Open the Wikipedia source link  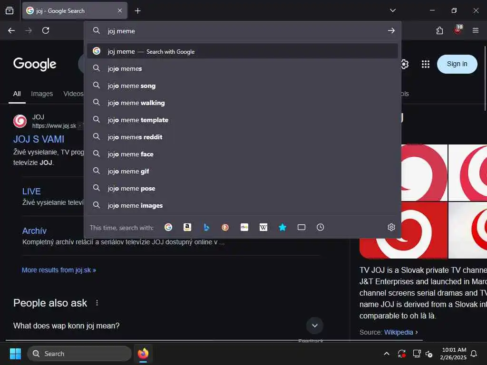(399, 332)
